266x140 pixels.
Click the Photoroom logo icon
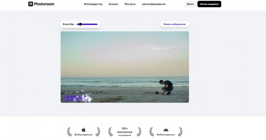point(30,4)
